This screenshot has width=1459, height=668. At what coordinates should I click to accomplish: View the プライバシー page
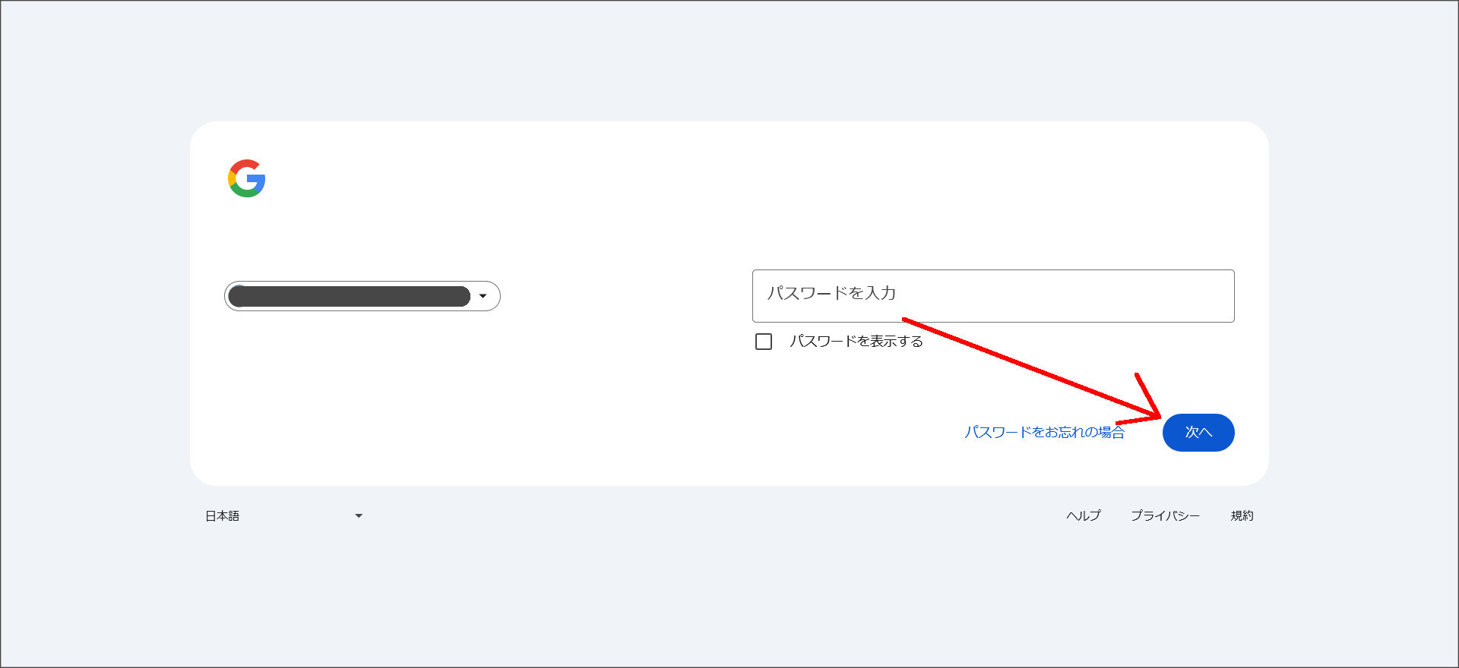click(x=1166, y=515)
